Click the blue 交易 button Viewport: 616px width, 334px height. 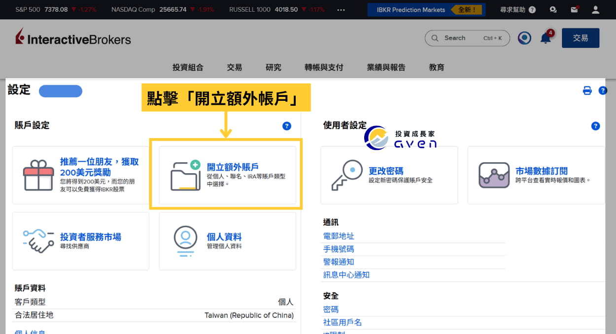tap(581, 38)
